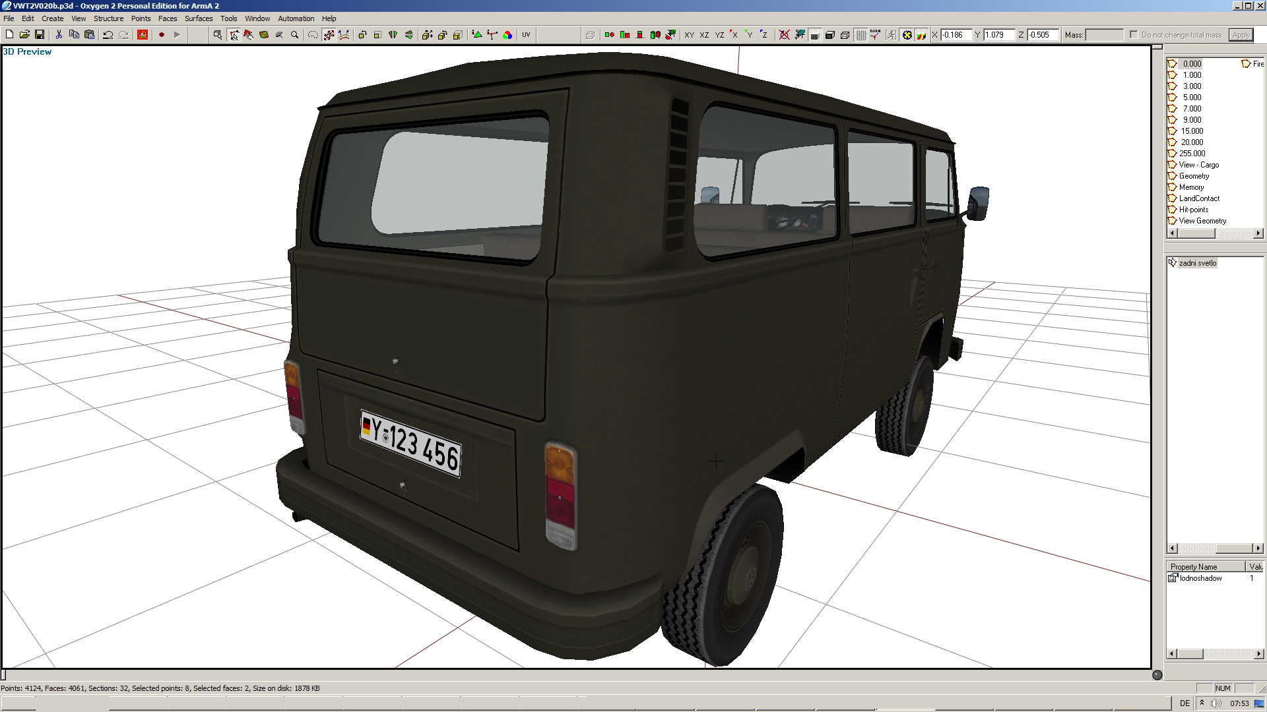Screen dimensions: 1267x712
Task: Open the Automation menu
Action: [296, 18]
